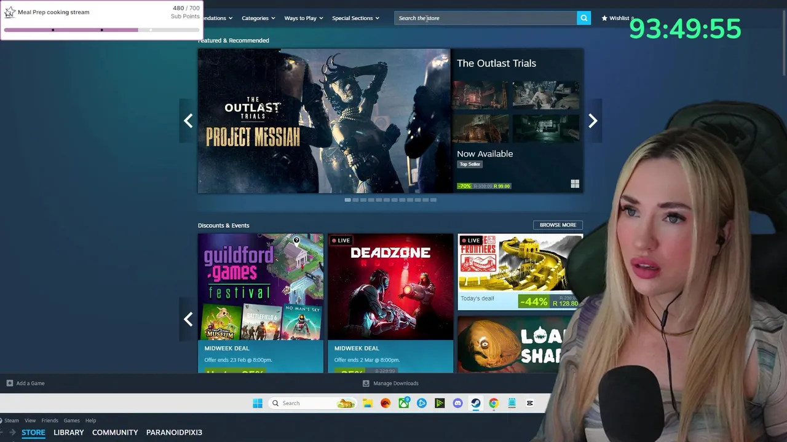The image size is (787, 442).
Task: Open the Windows Start menu
Action: (258, 403)
